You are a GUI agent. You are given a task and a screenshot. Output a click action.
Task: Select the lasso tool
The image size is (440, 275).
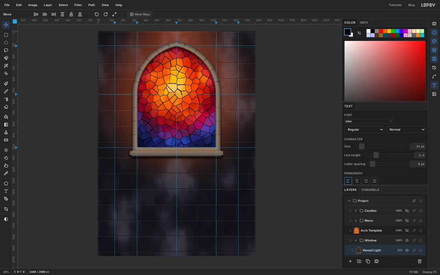[6, 50]
